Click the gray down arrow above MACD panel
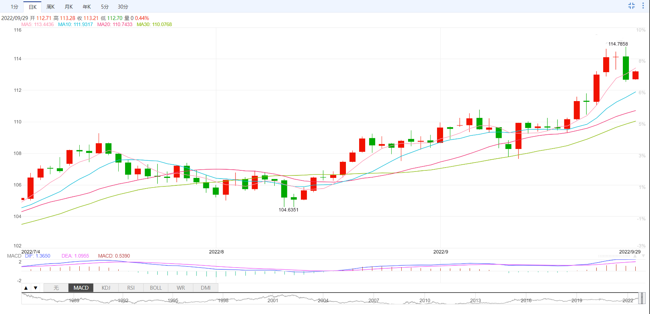The image size is (650, 314). [x=643, y=256]
